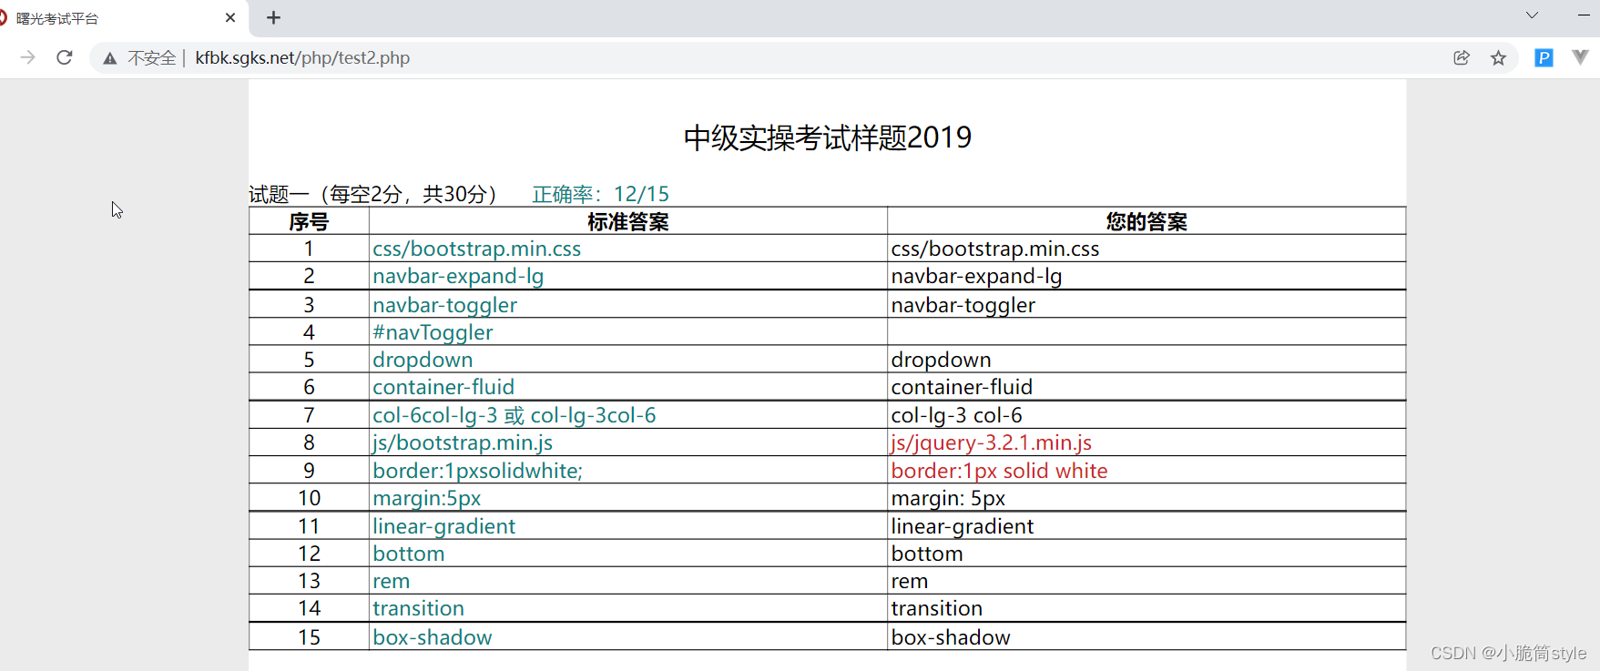Open the V-shaped extension icon

pos(1581,56)
